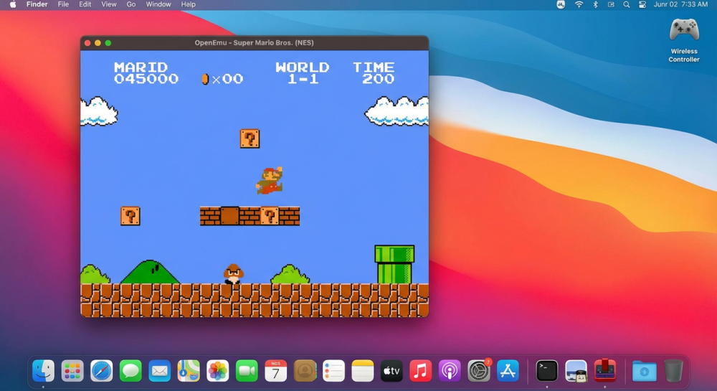Launch Terminal from the dock
Viewport: 717px width, 391px height.
[x=547, y=370]
